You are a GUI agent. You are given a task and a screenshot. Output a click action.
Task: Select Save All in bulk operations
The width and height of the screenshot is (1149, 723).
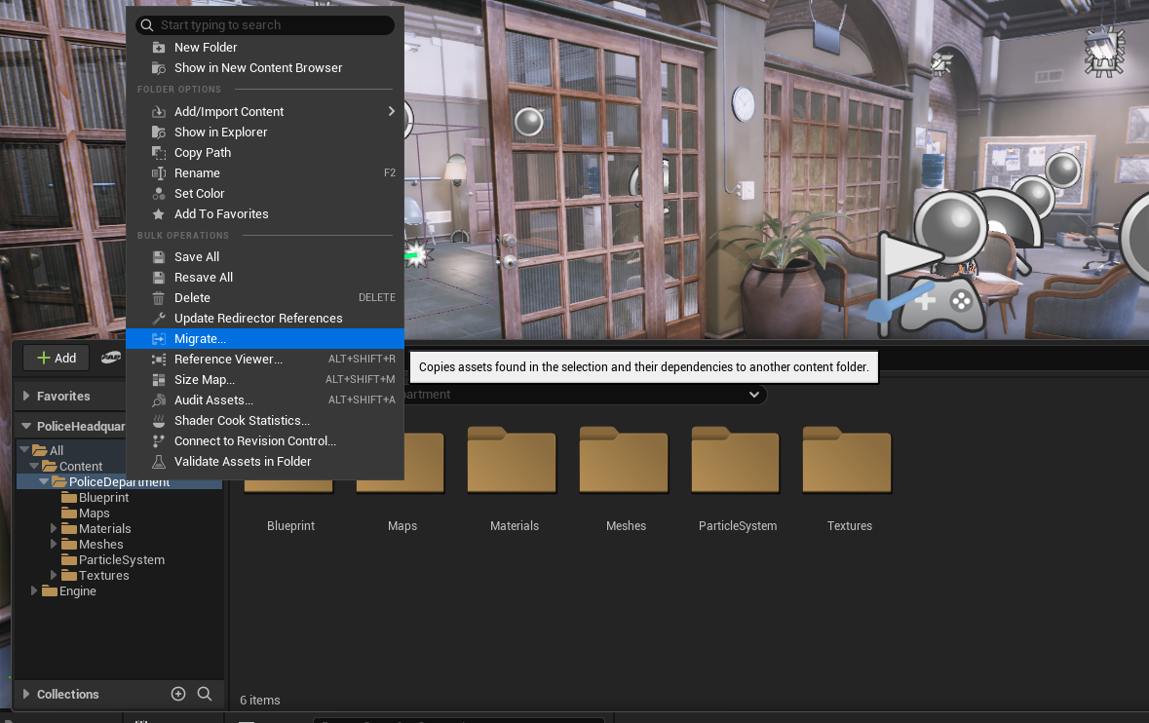(197, 257)
